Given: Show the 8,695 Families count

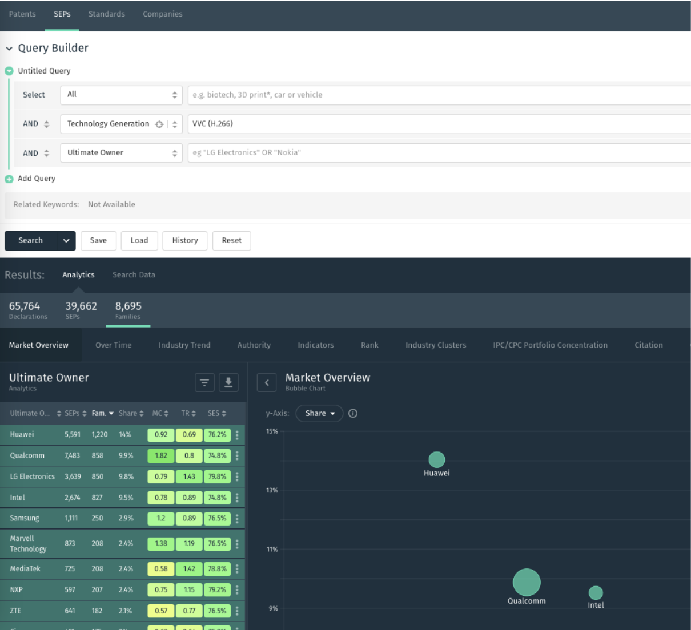Looking at the screenshot, I should tap(128, 310).
